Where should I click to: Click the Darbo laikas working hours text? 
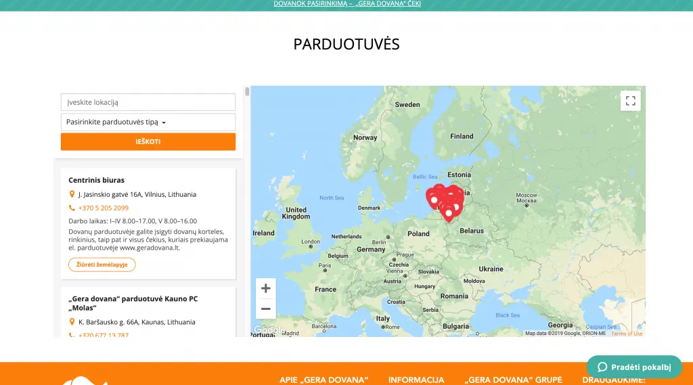(x=133, y=221)
